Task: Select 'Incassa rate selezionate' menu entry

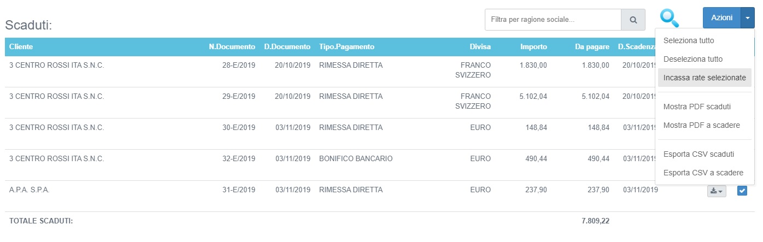Action: click(x=704, y=78)
